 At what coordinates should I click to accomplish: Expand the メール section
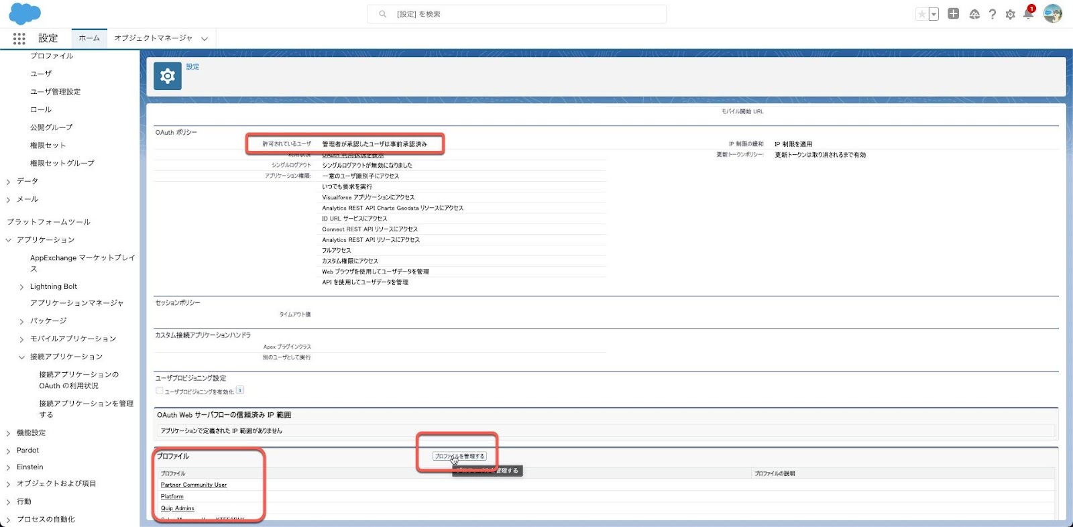[x=8, y=199]
